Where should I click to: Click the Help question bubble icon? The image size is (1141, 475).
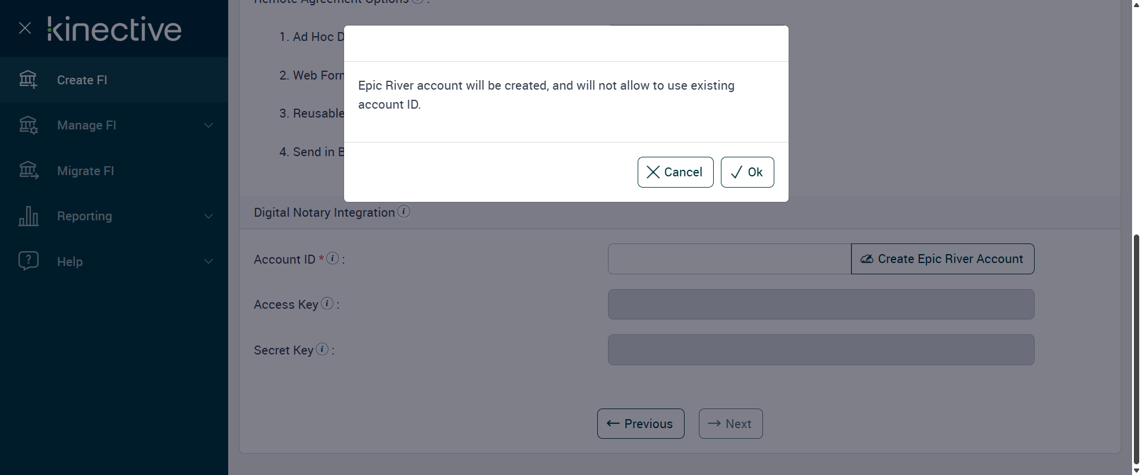coord(28,261)
